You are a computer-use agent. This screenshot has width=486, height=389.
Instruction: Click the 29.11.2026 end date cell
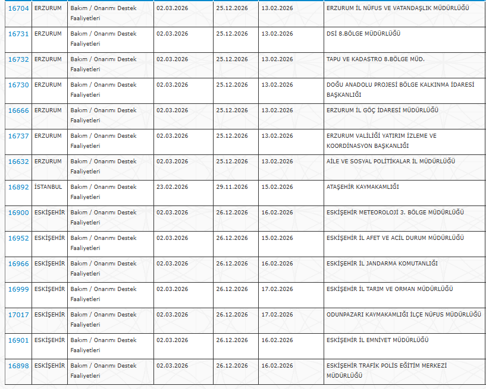232,187
